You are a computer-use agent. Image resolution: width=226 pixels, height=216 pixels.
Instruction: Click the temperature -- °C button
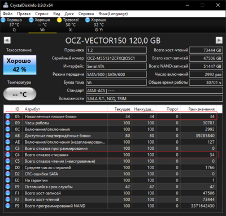point(20,94)
